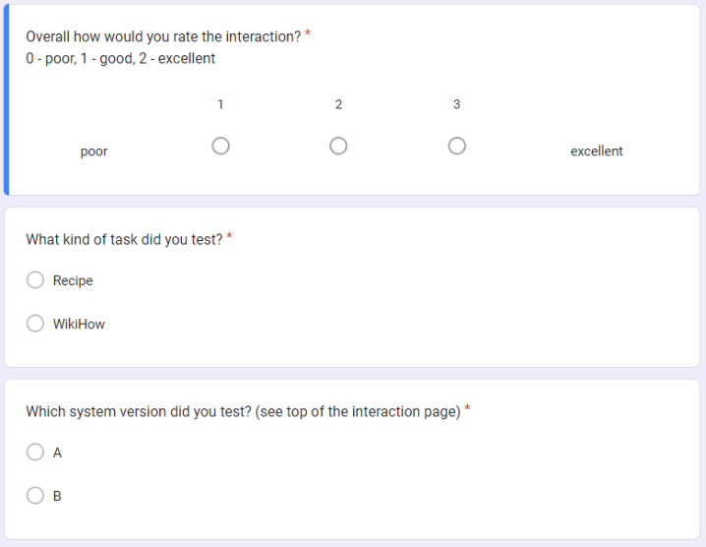Choose the WikiHow radio button

tap(35, 324)
